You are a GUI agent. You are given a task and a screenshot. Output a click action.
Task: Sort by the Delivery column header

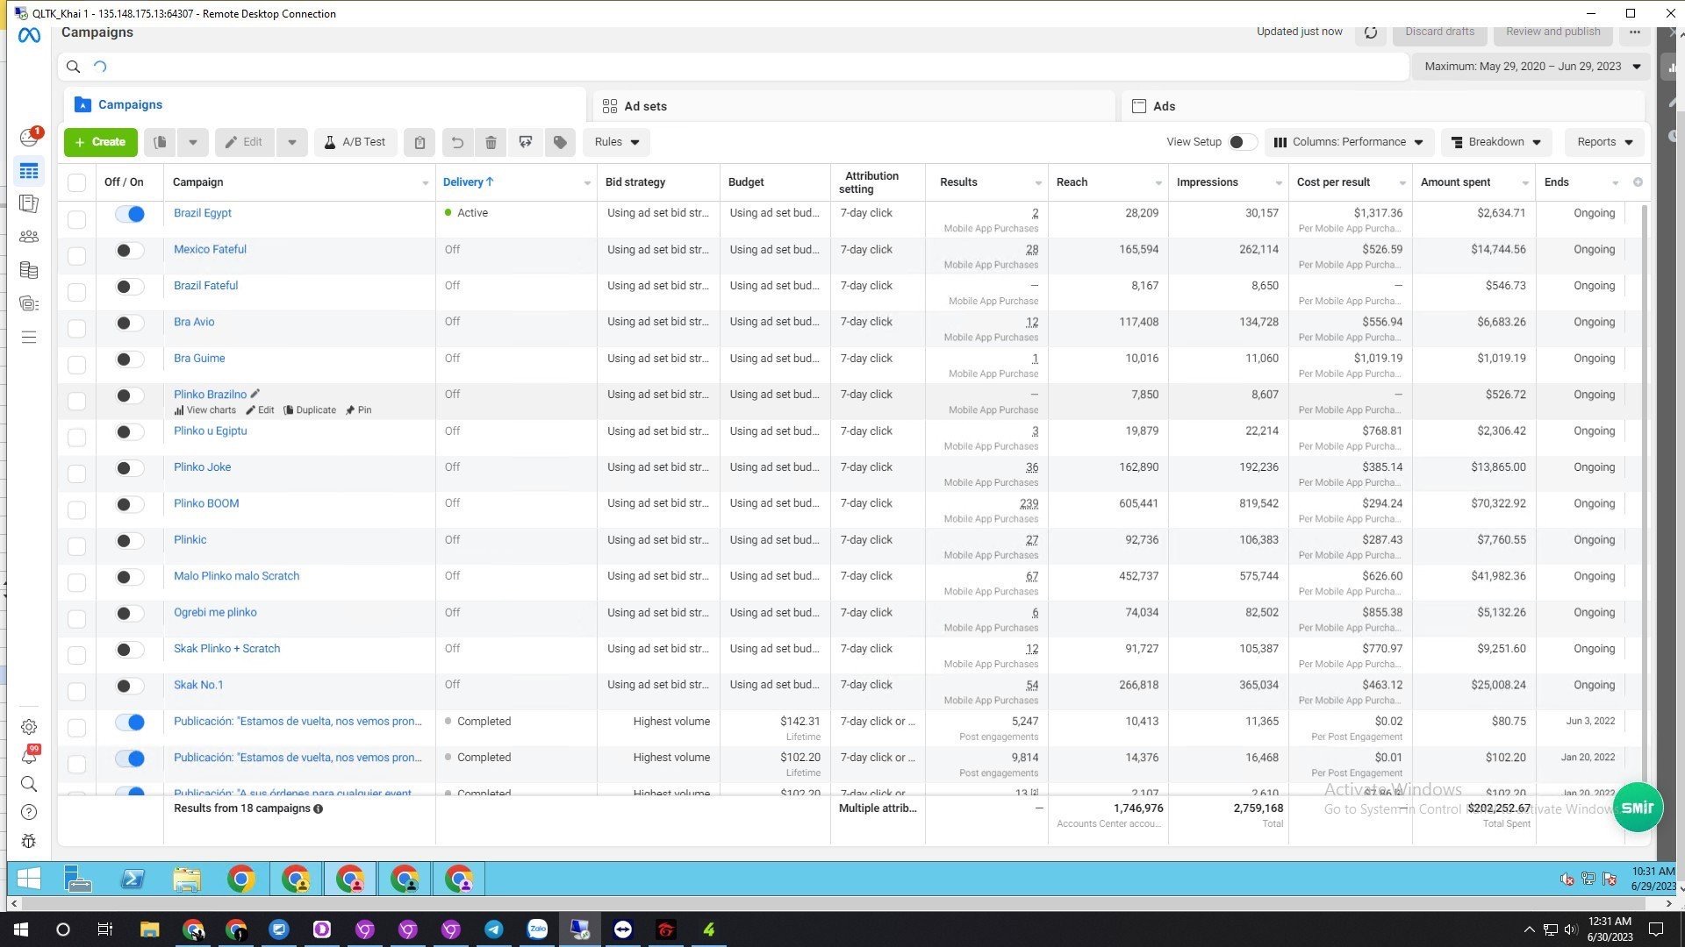(468, 182)
